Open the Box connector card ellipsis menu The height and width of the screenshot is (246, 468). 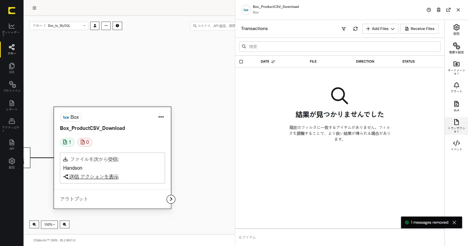pos(161,117)
